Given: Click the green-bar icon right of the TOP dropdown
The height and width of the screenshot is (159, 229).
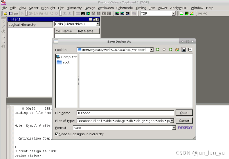Looking at the screenshot, I should 181,14.
